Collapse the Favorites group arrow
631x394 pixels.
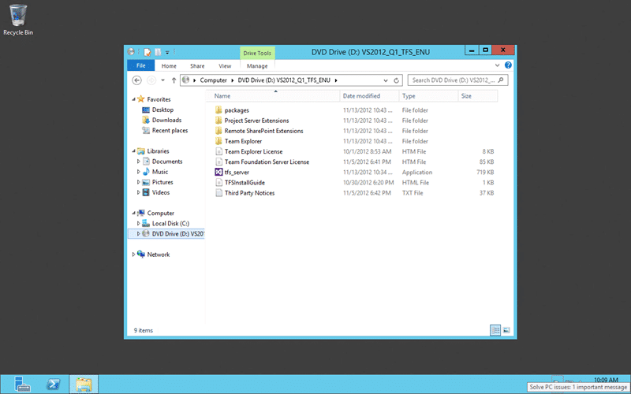(133, 99)
